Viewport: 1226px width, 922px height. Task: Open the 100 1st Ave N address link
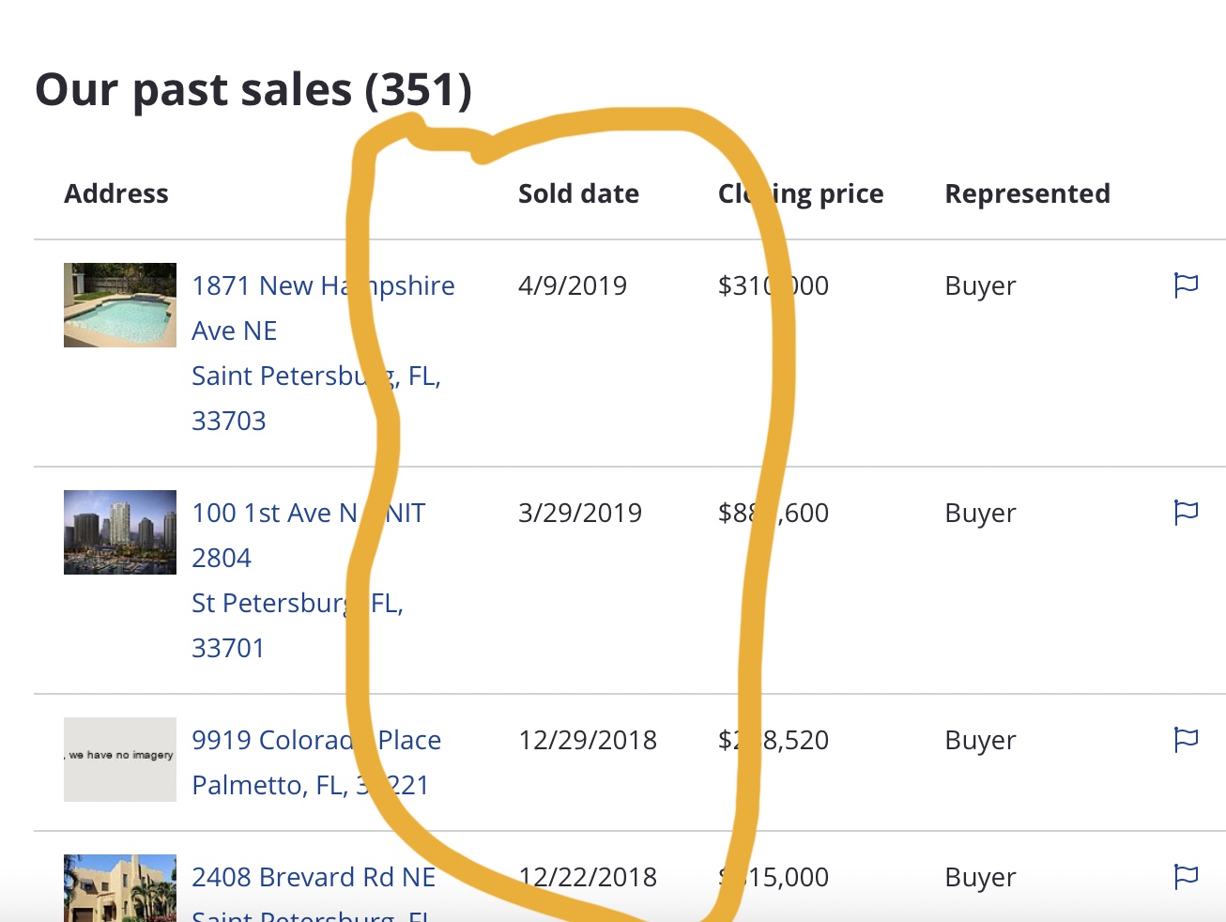click(272, 514)
